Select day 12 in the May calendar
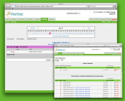Viewport: 125px width, 101px height. coord(52,33)
